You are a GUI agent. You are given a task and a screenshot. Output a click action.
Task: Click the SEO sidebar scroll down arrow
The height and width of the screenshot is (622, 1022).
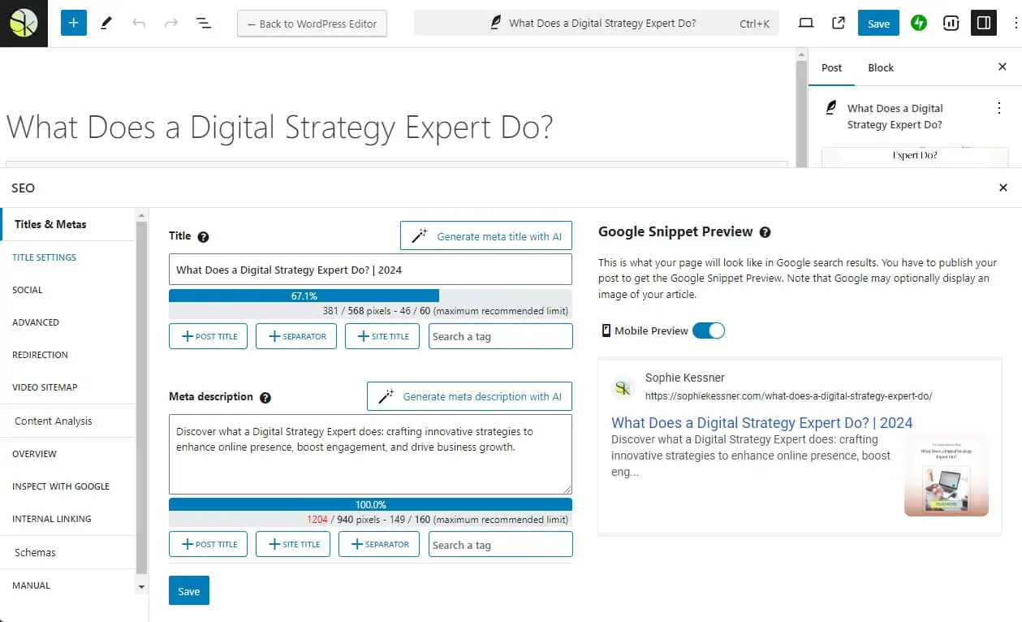click(x=142, y=586)
